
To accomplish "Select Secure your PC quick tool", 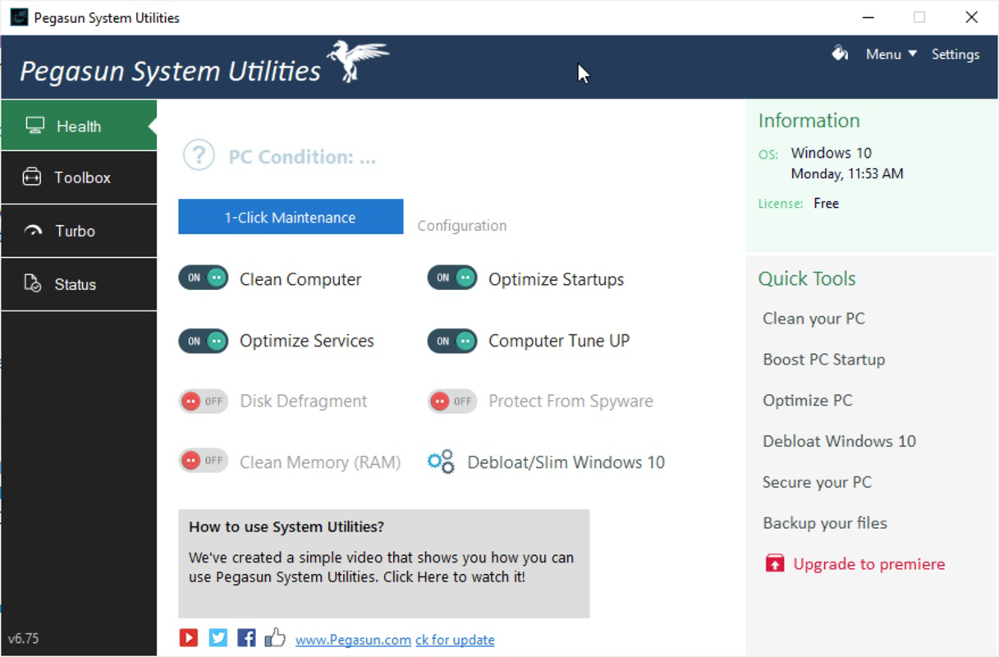I will click(x=817, y=482).
